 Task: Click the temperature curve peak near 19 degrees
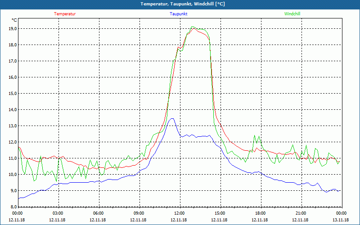(x=193, y=28)
